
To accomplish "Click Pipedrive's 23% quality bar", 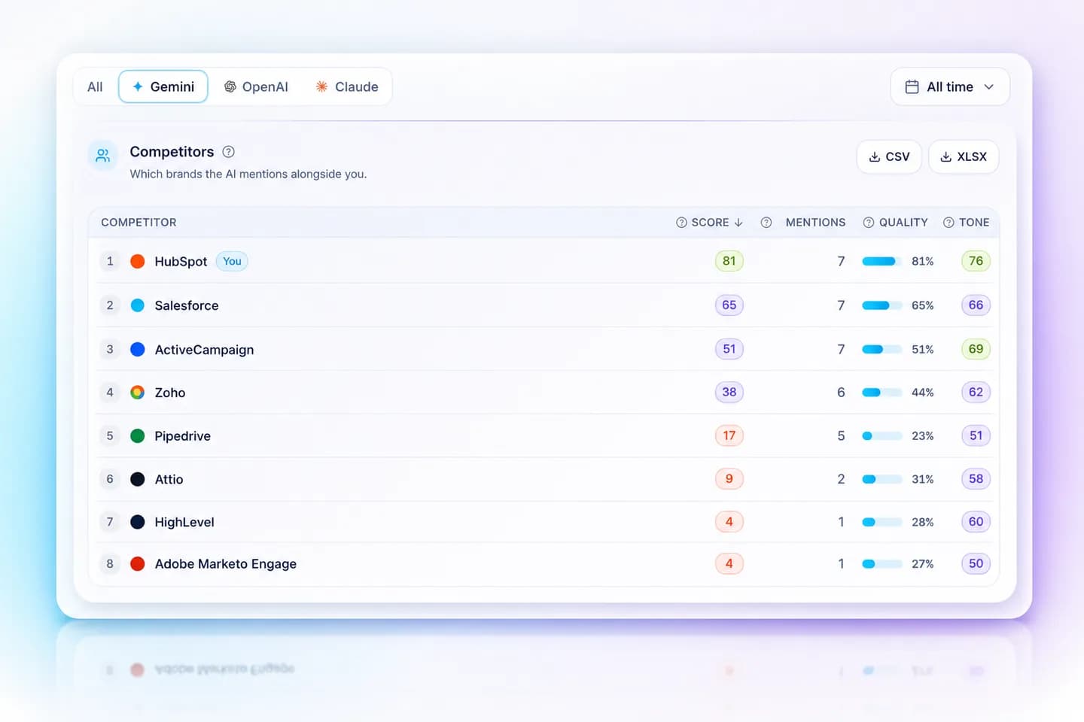I will (x=882, y=436).
